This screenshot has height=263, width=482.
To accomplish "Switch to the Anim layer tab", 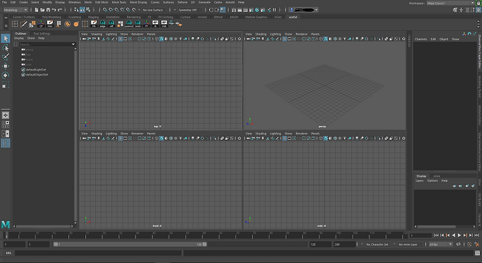I will click(x=436, y=176).
